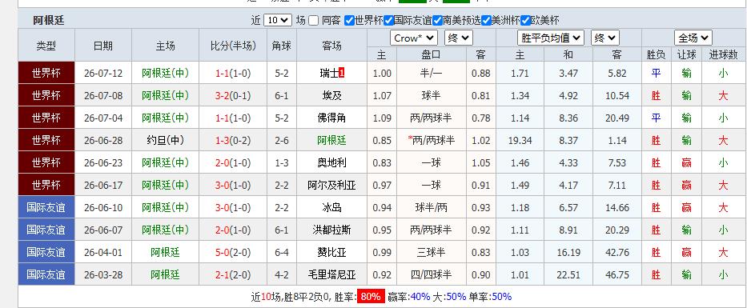Open the 终 dropdown next to 胜平负均值
Screen dimensions: 747x308
(x=605, y=38)
